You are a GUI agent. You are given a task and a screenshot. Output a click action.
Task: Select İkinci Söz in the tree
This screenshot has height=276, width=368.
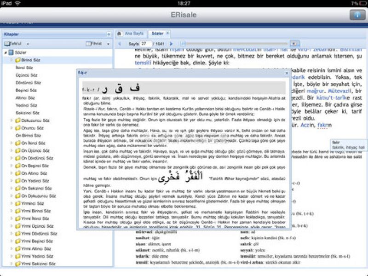click(x=24, y=68)
